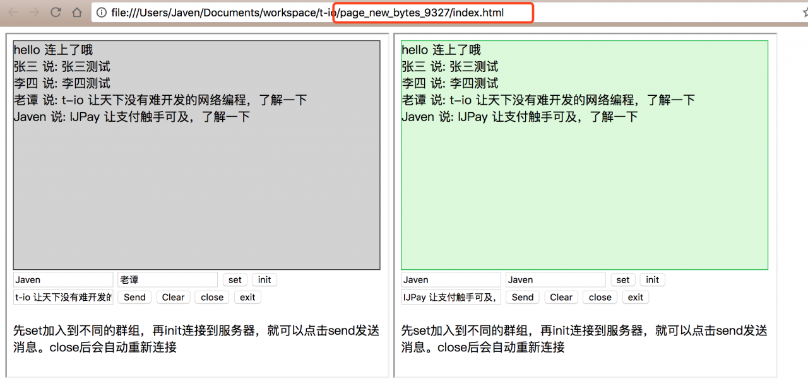Clear left panel chat log

click(173, 298)
